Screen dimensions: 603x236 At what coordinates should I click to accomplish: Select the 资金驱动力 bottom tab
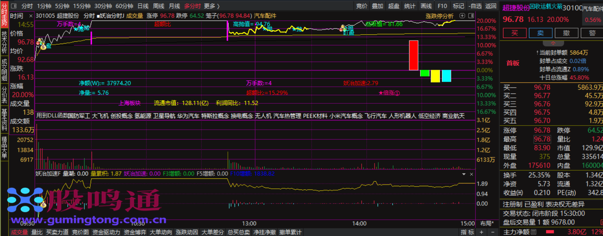106,232
